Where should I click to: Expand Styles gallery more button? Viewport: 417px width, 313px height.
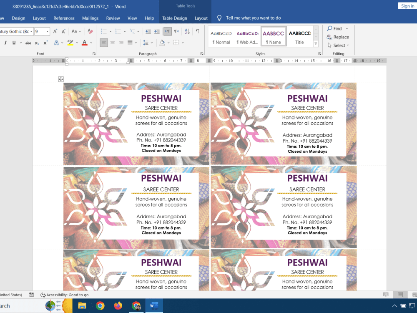click(x=316, y=44)
